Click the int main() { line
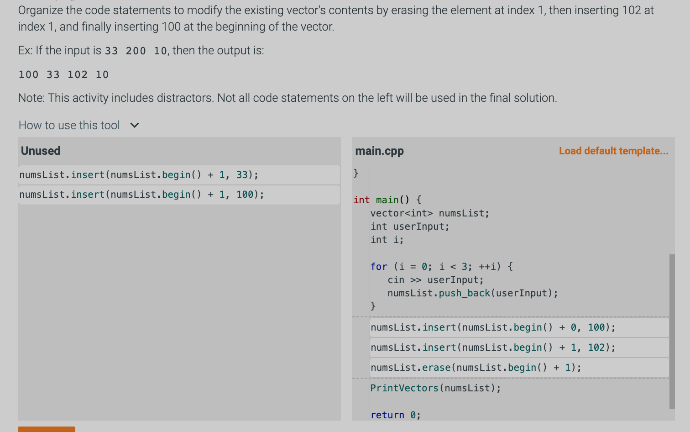This screenshot has width=690, height=432. (387, 200)
